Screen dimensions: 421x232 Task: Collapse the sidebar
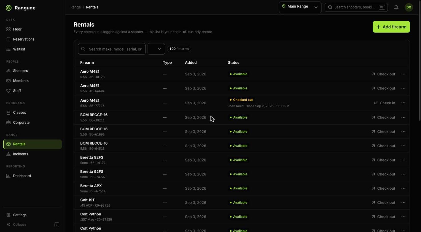pyautogui.click(x=32, y=225)
